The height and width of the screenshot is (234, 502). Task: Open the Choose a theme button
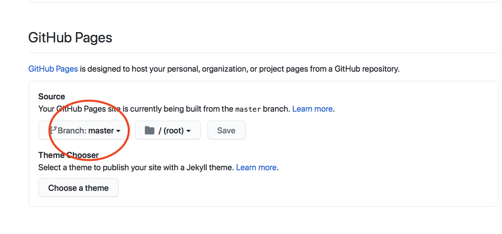[x=79, y=188]
